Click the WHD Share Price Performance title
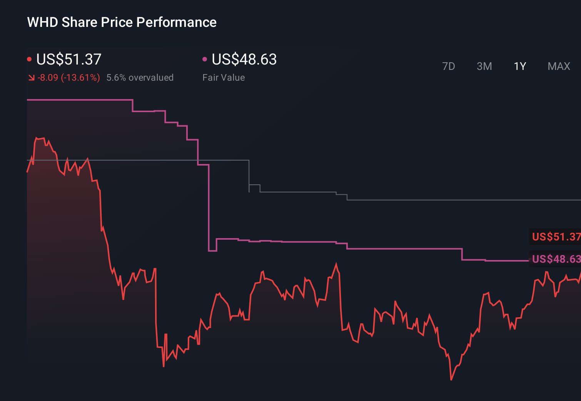Image resolution: width=581 pixels, height=401 pixels. [121, 22]
